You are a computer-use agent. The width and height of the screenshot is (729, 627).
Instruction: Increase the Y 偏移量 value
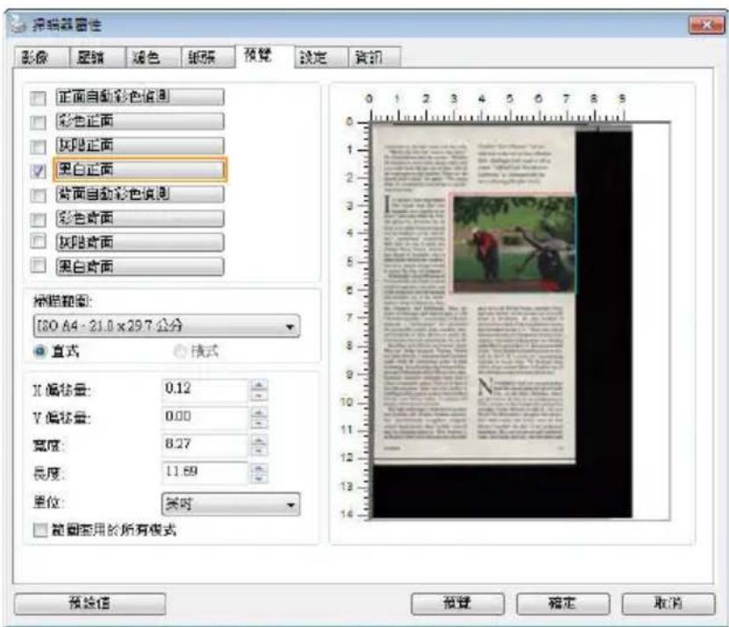pyautogui.click(x=259, y=412)
